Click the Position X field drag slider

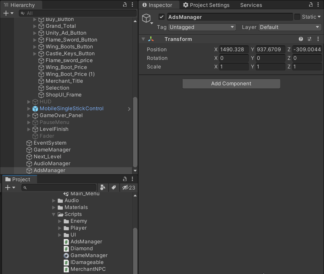[x=216, y=49]
